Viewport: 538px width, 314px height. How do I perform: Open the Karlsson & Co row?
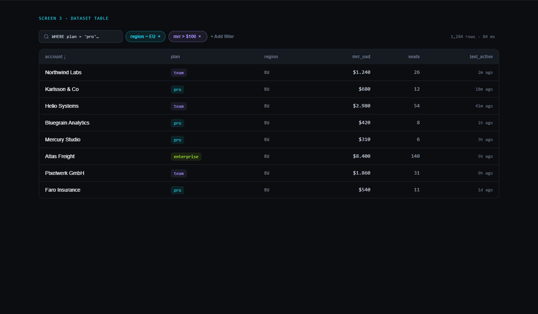269,89
